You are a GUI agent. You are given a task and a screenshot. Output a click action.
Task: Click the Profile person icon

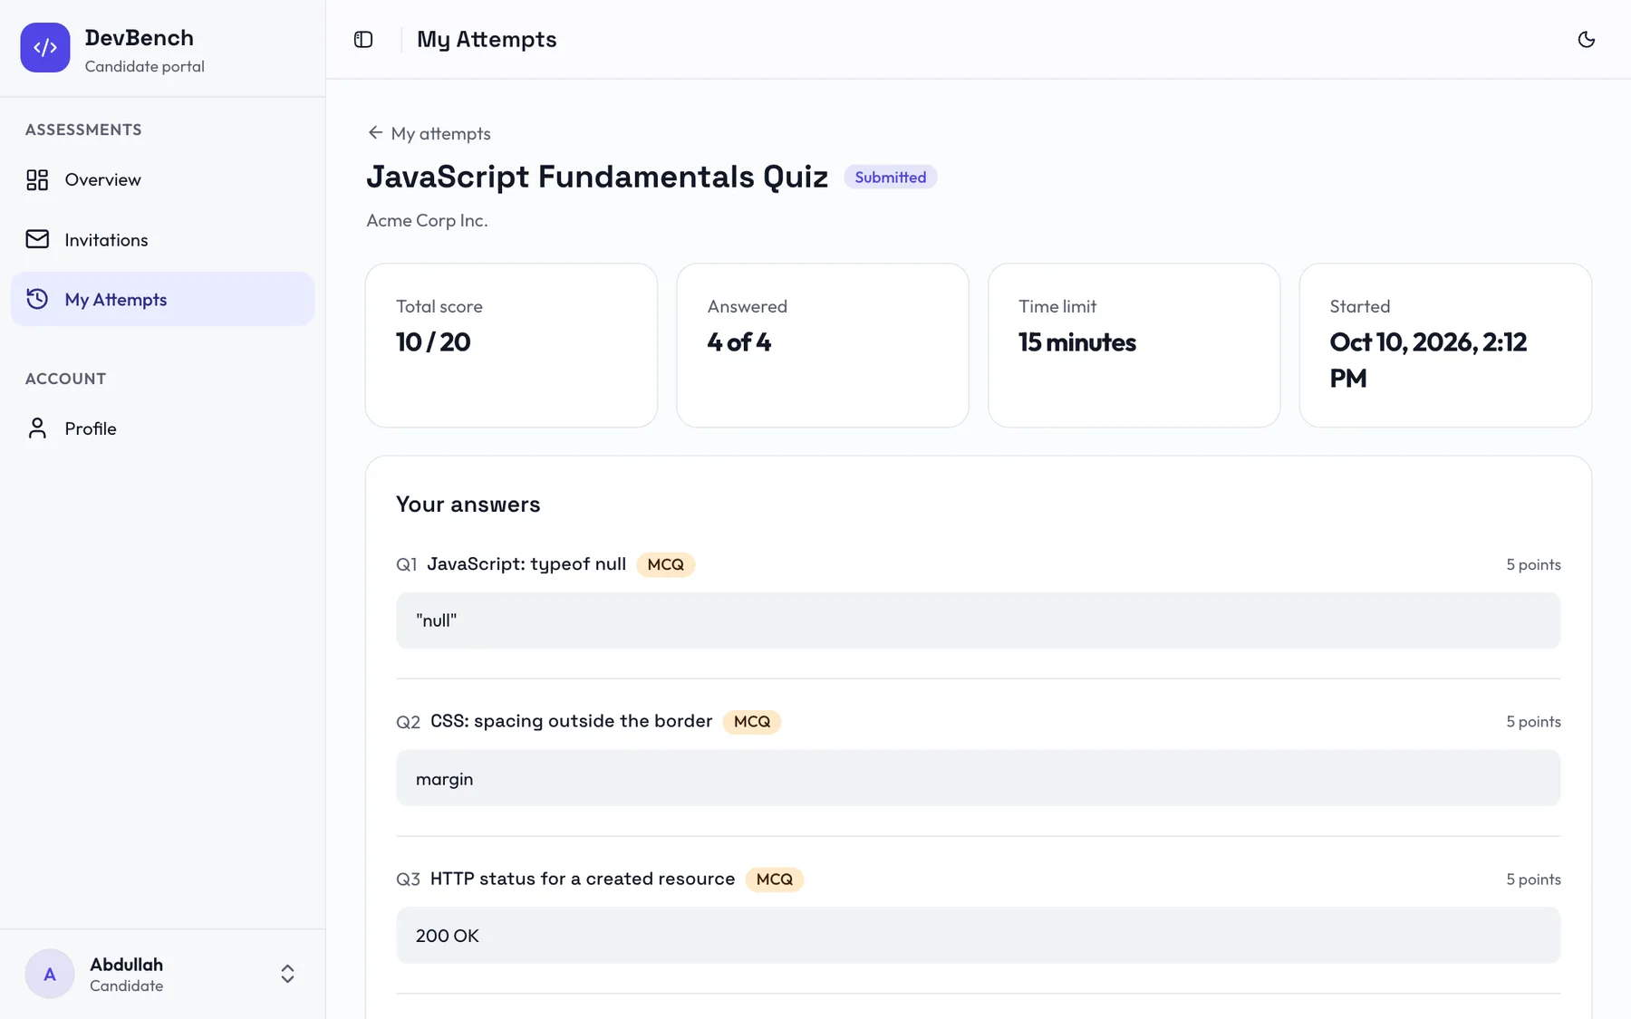click(37, 428)
